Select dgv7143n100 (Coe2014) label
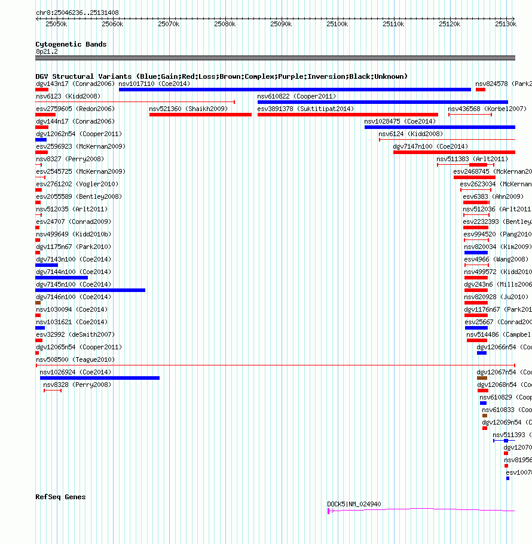The image size is (532, 544). pyautogui.click(x=74, y=259)
